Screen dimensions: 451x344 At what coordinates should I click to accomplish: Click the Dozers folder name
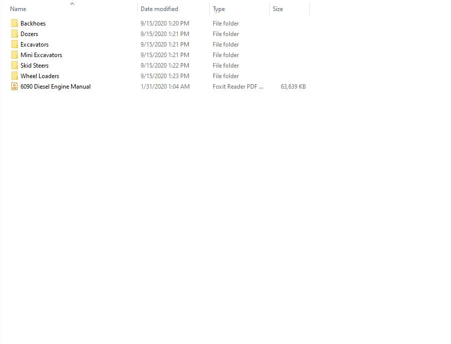30,34
